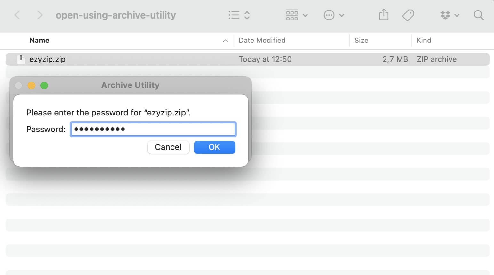Toggle Name column sort direction
Screen dimensions: 494x275
[x=39, y=40]
